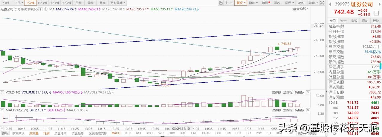Click 改参数 in VOL panel
Image resolution: width=382 pixels, height=137 pixels.
(x=276, y=92)
